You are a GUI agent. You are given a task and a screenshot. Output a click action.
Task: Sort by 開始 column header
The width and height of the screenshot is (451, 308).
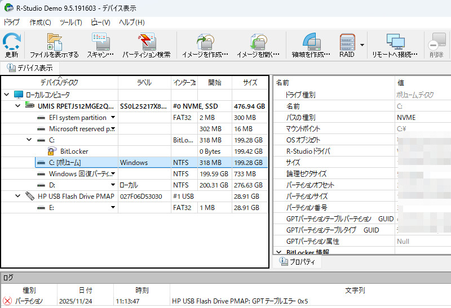215,83
